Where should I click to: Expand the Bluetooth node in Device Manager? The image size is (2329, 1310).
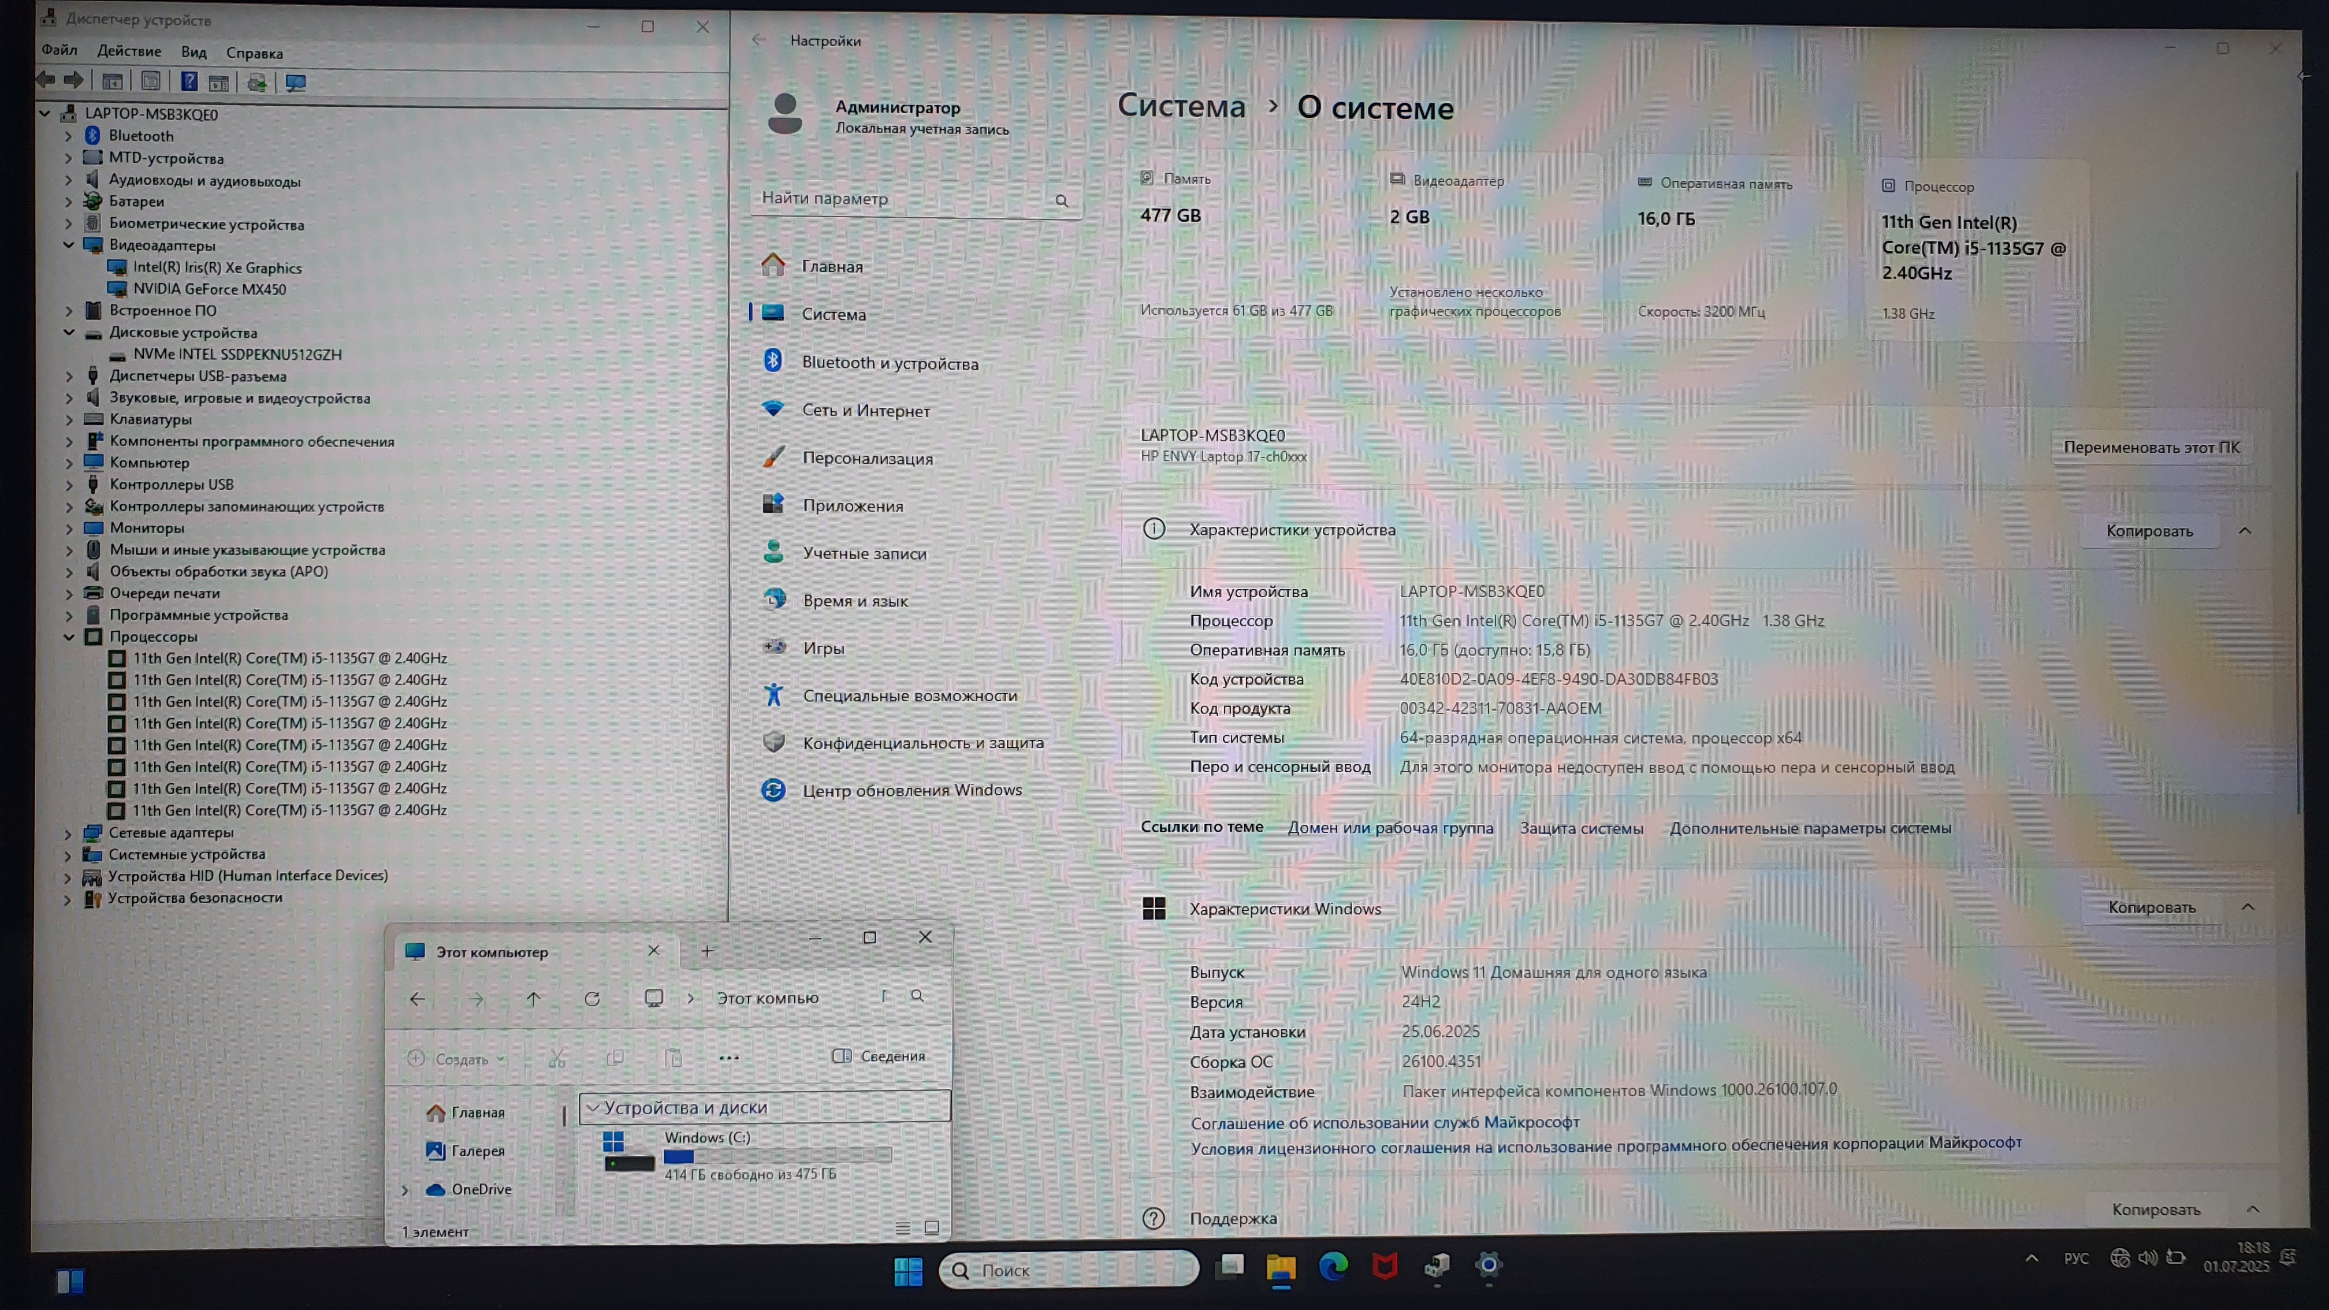pos(69,136)
